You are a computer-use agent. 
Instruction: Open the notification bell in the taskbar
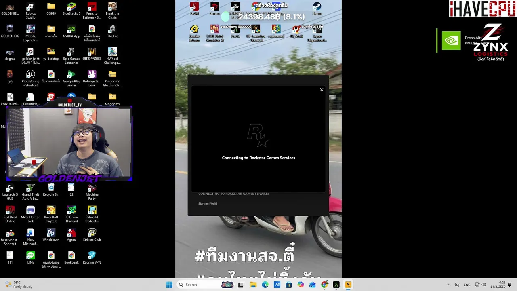(x=510, y=285)
